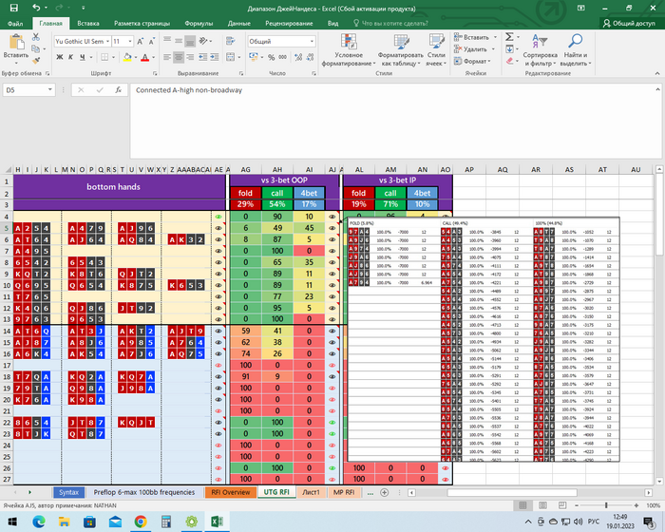Save the workbook via the quick access toolbar
The width and height of the screenshot is (665, 532).
(x=14, y=8)
